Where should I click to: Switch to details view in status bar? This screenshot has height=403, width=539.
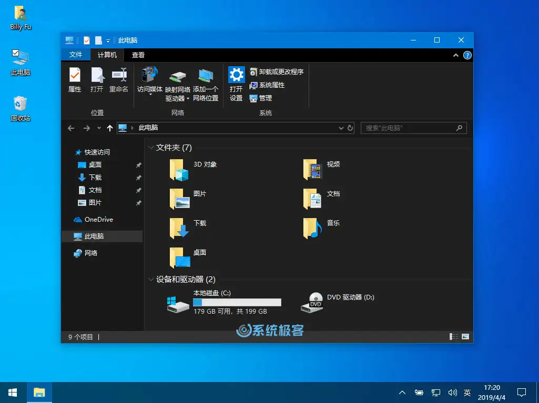453,336
